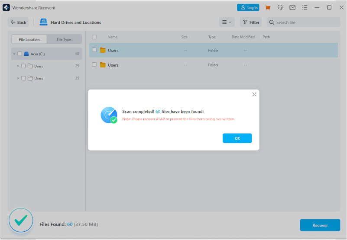Screen dimensions: 347x240
Task: Check the first Users folder in sidebar
Action: pos(23,66)
